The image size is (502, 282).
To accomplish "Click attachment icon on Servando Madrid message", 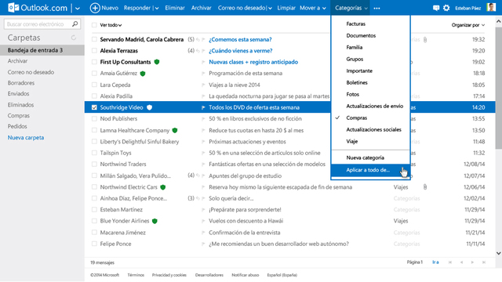I will tap(425, 40).
